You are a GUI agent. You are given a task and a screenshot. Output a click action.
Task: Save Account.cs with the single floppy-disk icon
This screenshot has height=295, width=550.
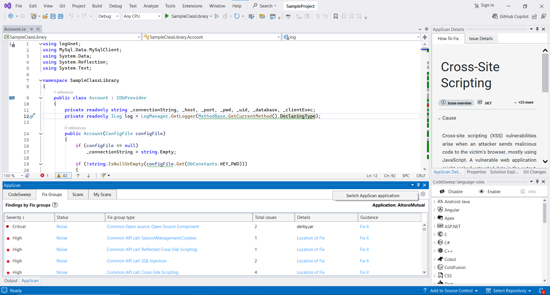pos(53,16)
